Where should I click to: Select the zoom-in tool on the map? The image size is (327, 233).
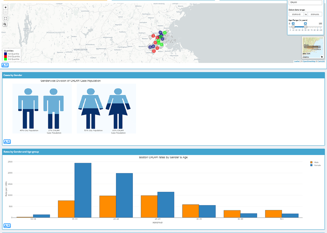[5, 7]
